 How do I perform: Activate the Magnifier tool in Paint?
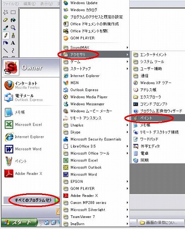tap(13, 27)
